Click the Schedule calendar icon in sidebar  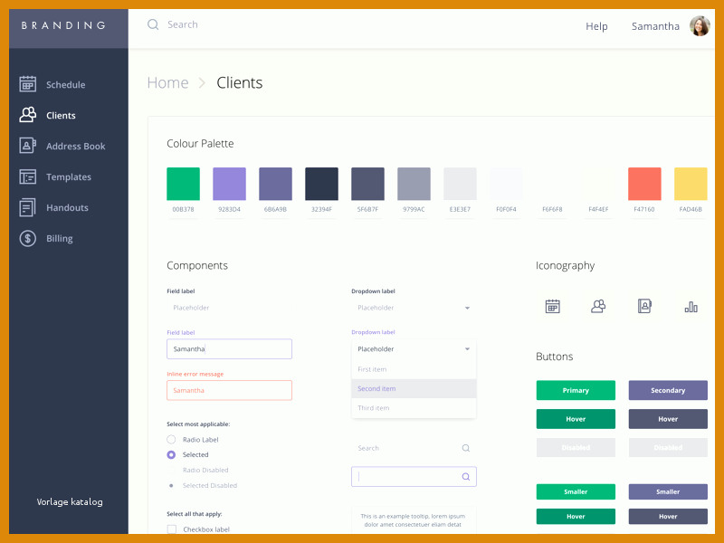28,84
